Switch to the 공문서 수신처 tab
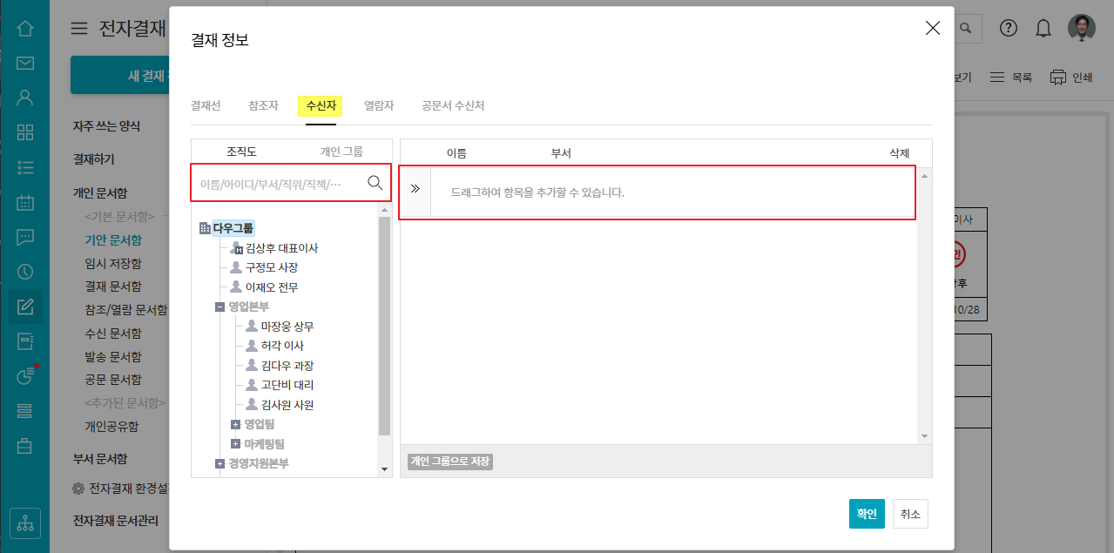 (452, 105)
